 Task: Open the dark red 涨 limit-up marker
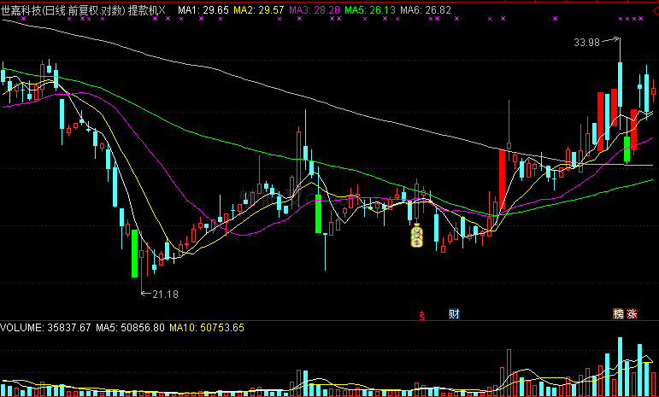click(633, 313)
